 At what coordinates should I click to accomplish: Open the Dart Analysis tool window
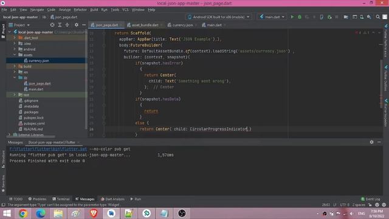pos(112,199)
